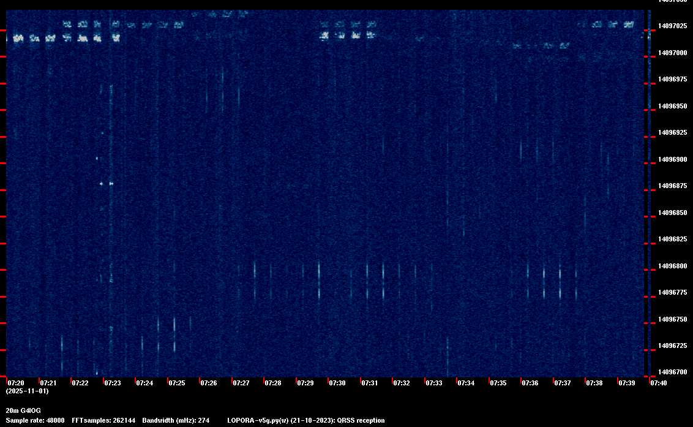Click the 07:20 time label
The image size is (693, 427).
pyautogui.click(x=16, y=383)
